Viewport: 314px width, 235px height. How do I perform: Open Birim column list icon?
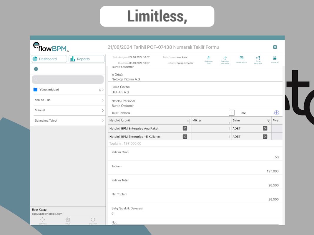click(x=268, y=120)
